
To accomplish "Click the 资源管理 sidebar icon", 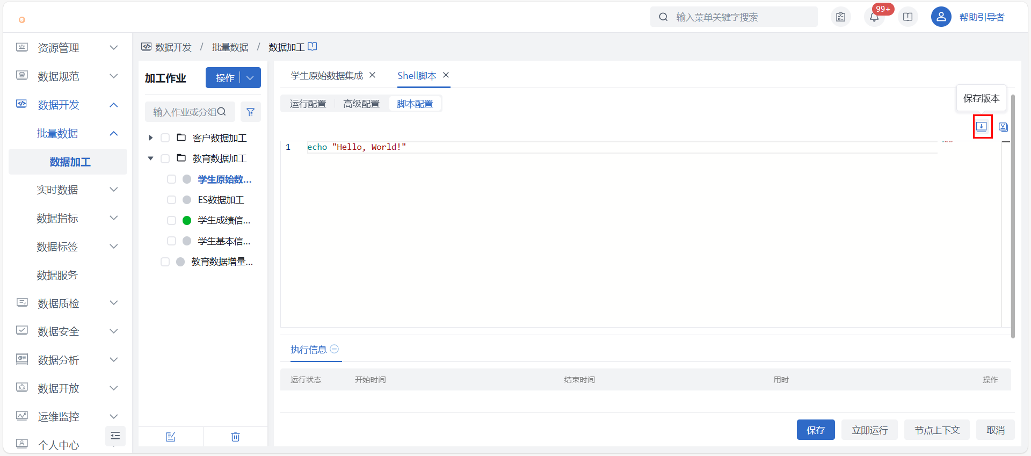I will tap(22, 47).
